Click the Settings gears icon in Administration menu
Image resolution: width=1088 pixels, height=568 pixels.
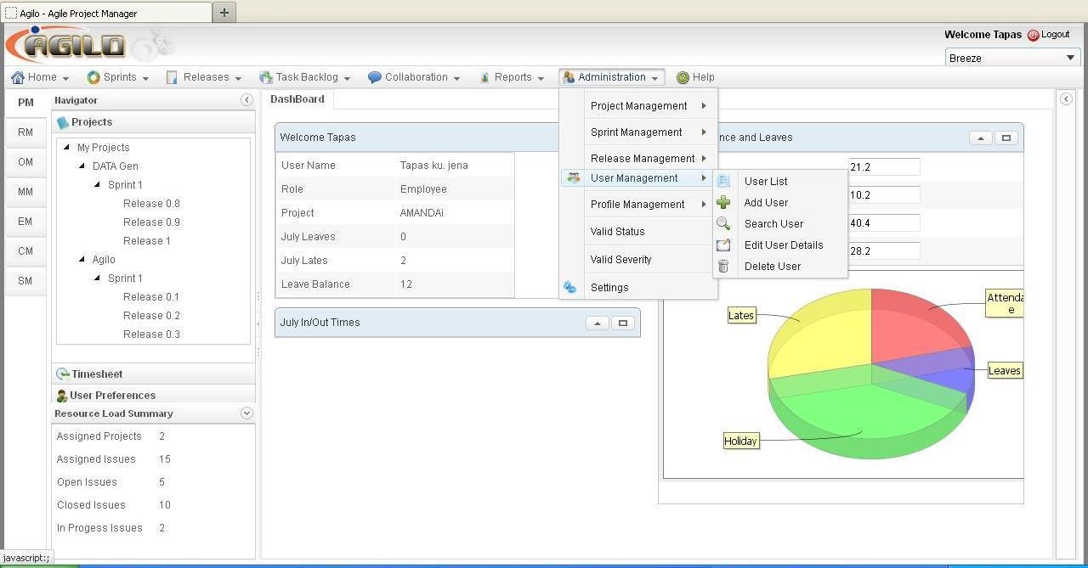click(x=569, y=286)
